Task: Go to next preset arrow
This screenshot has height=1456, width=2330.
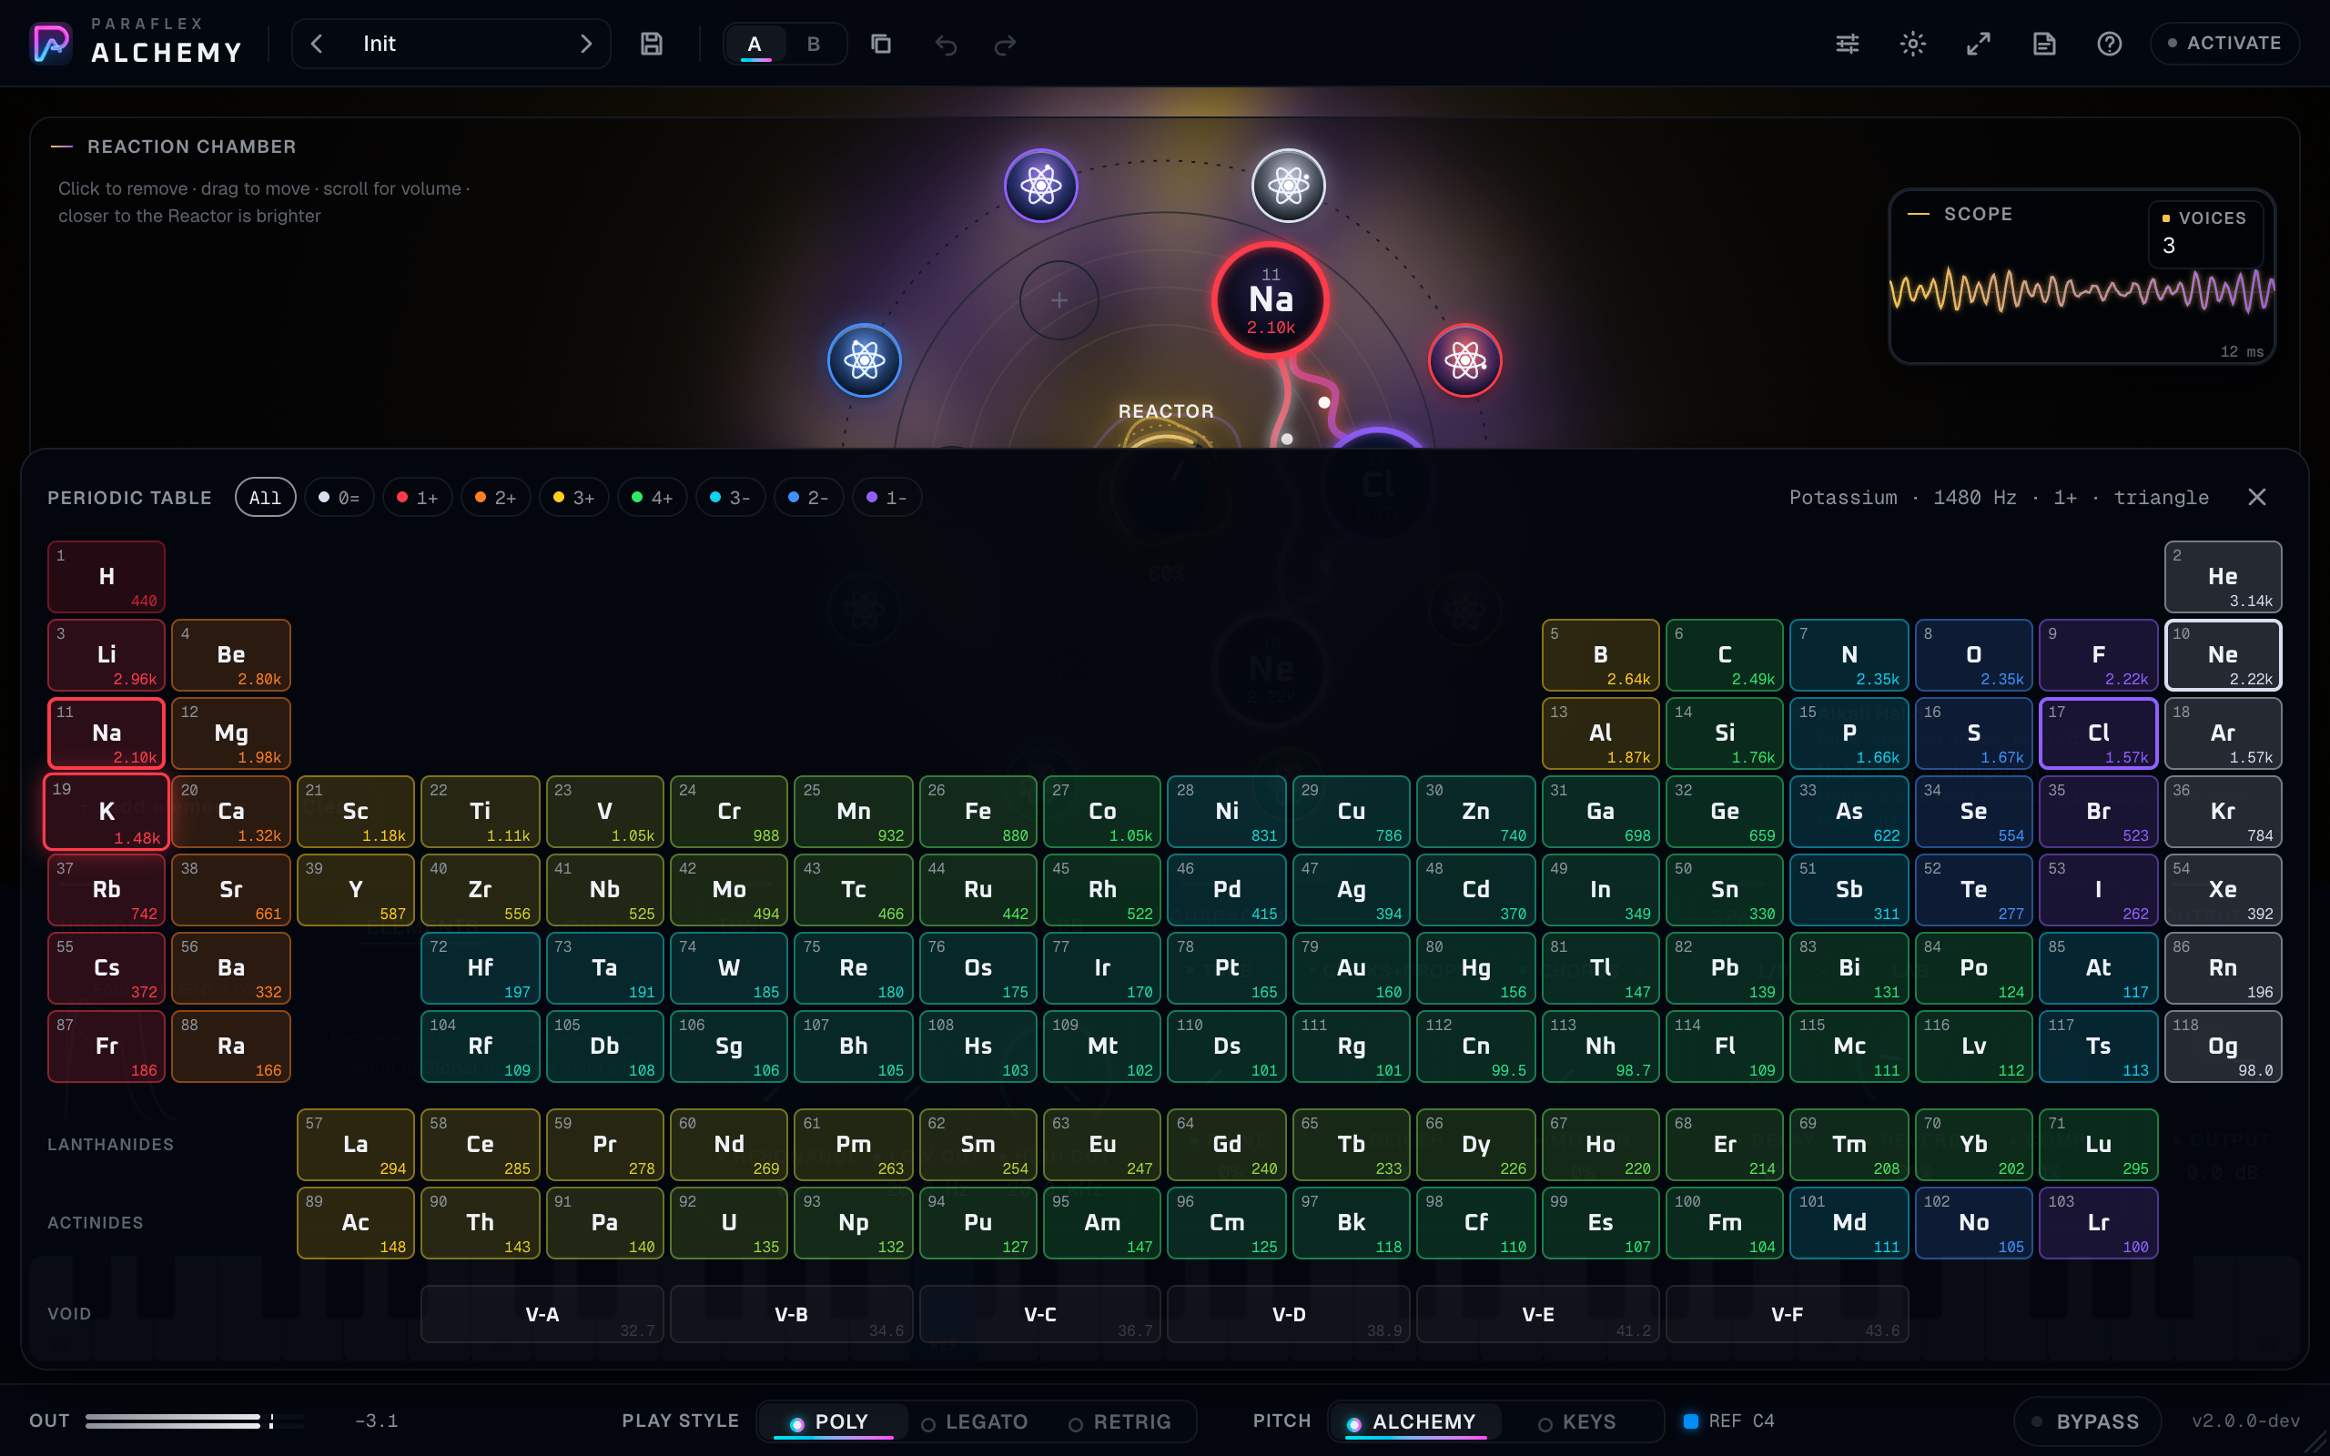Action: tap(585, 45)
